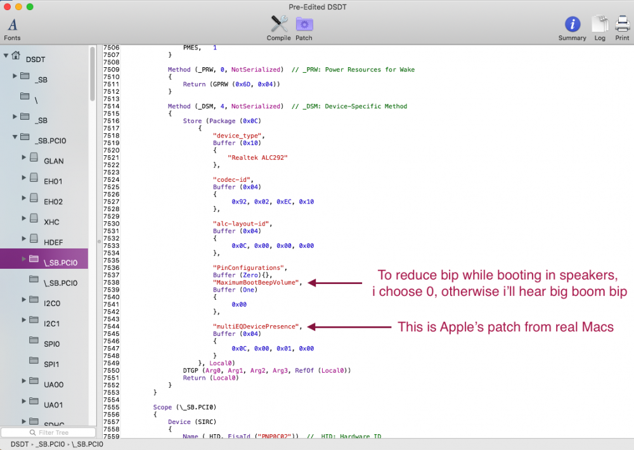
Task: Expand the GLAN node
Action: pos(24,157)
